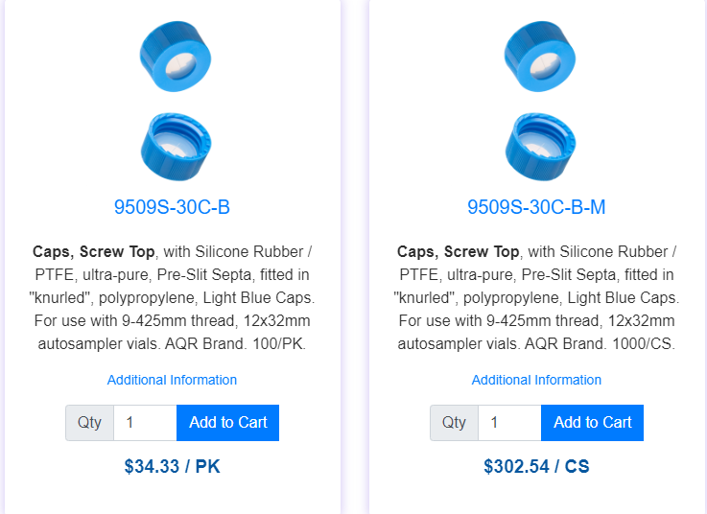
Task: Open the 9509S-30C-B-M product link
Action: coord(536,207)
